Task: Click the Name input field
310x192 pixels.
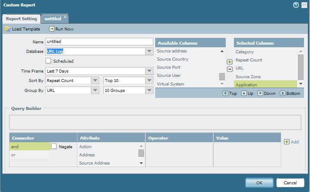Action: (100, 42)
